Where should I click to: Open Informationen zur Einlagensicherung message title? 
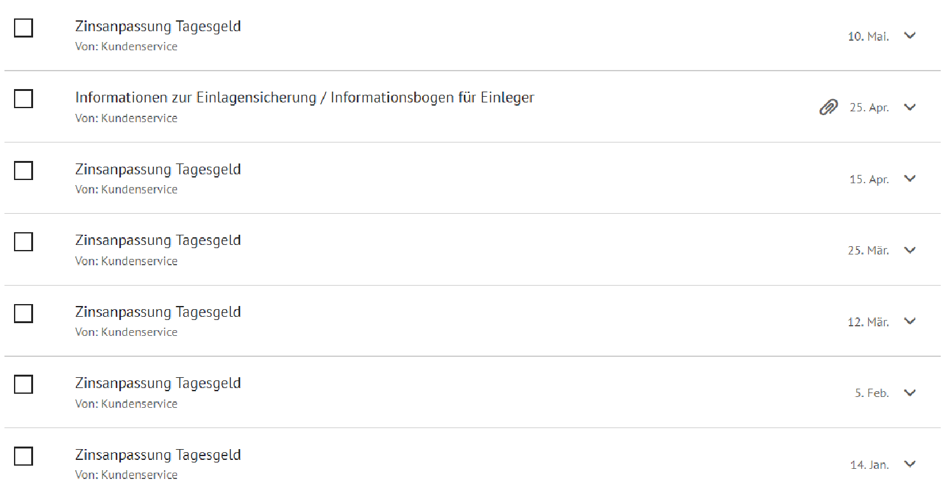305,98
